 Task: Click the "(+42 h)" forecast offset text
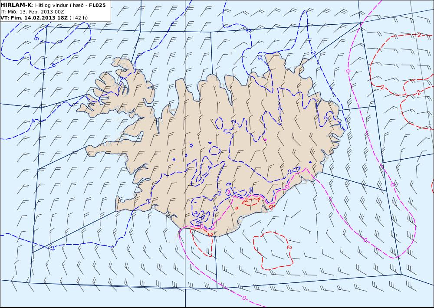78,18
